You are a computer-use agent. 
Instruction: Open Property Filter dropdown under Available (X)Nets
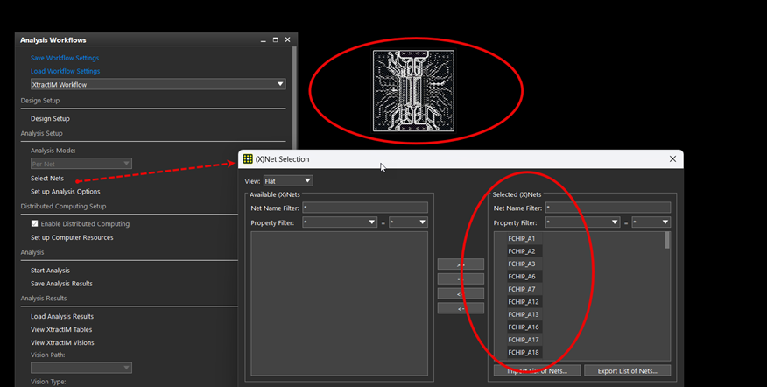[x=339, y=222]
